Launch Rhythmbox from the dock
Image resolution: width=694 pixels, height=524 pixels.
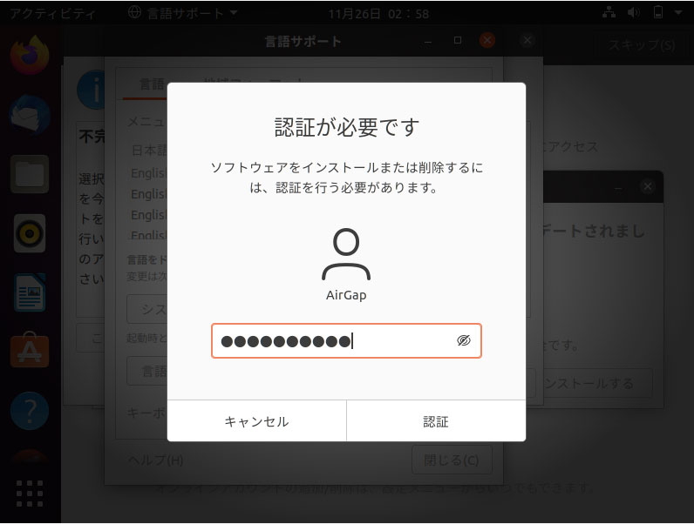click(30, 233)
